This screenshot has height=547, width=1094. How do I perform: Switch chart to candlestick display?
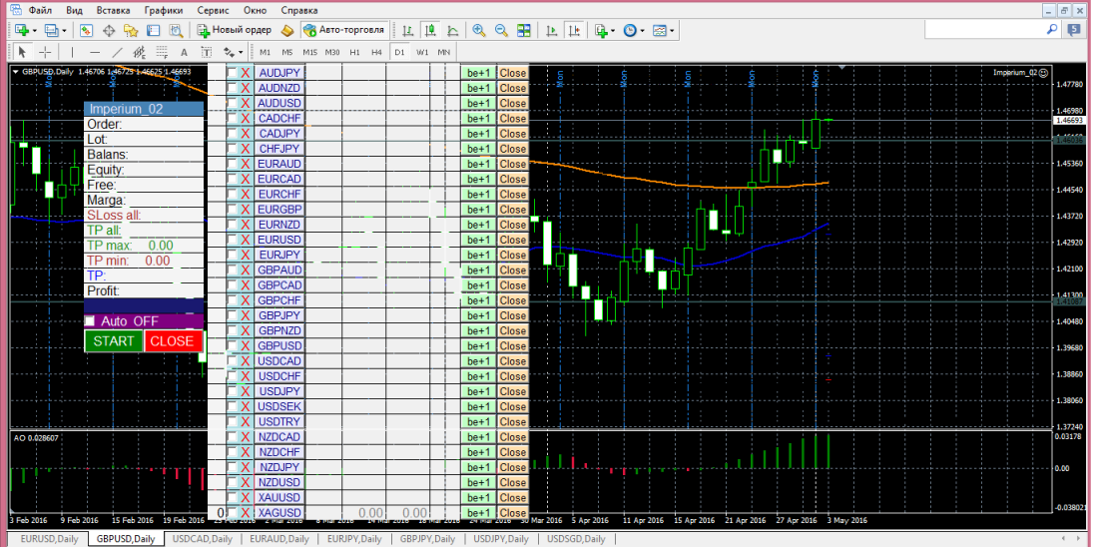point(430,31)
